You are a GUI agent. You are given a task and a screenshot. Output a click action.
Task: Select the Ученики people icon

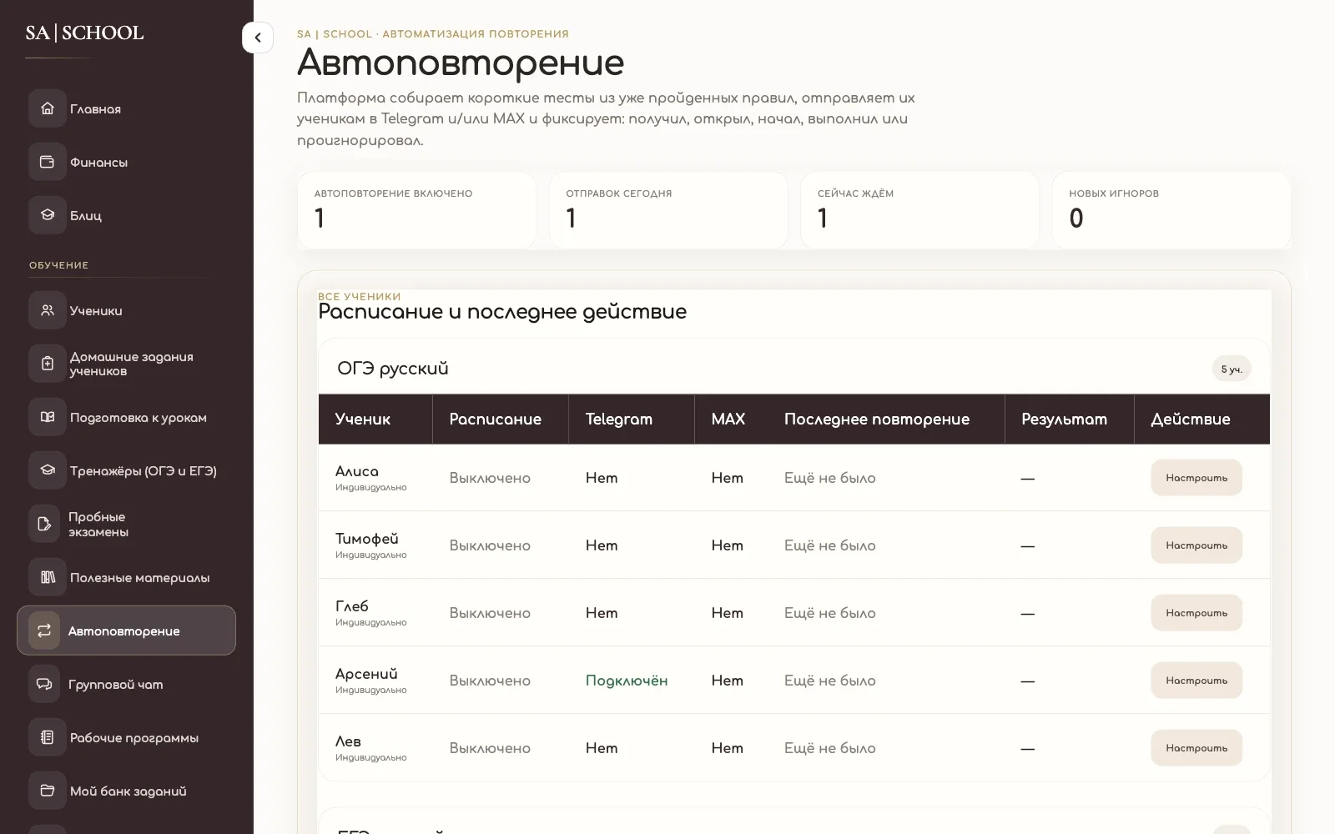[48, 310]
